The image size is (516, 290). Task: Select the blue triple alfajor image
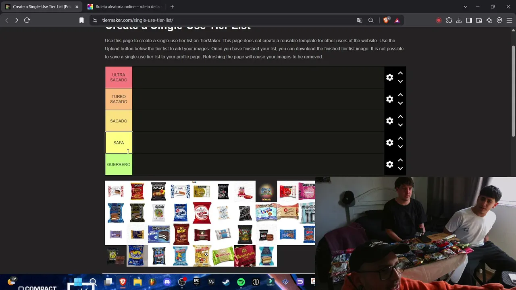[180, 213]
